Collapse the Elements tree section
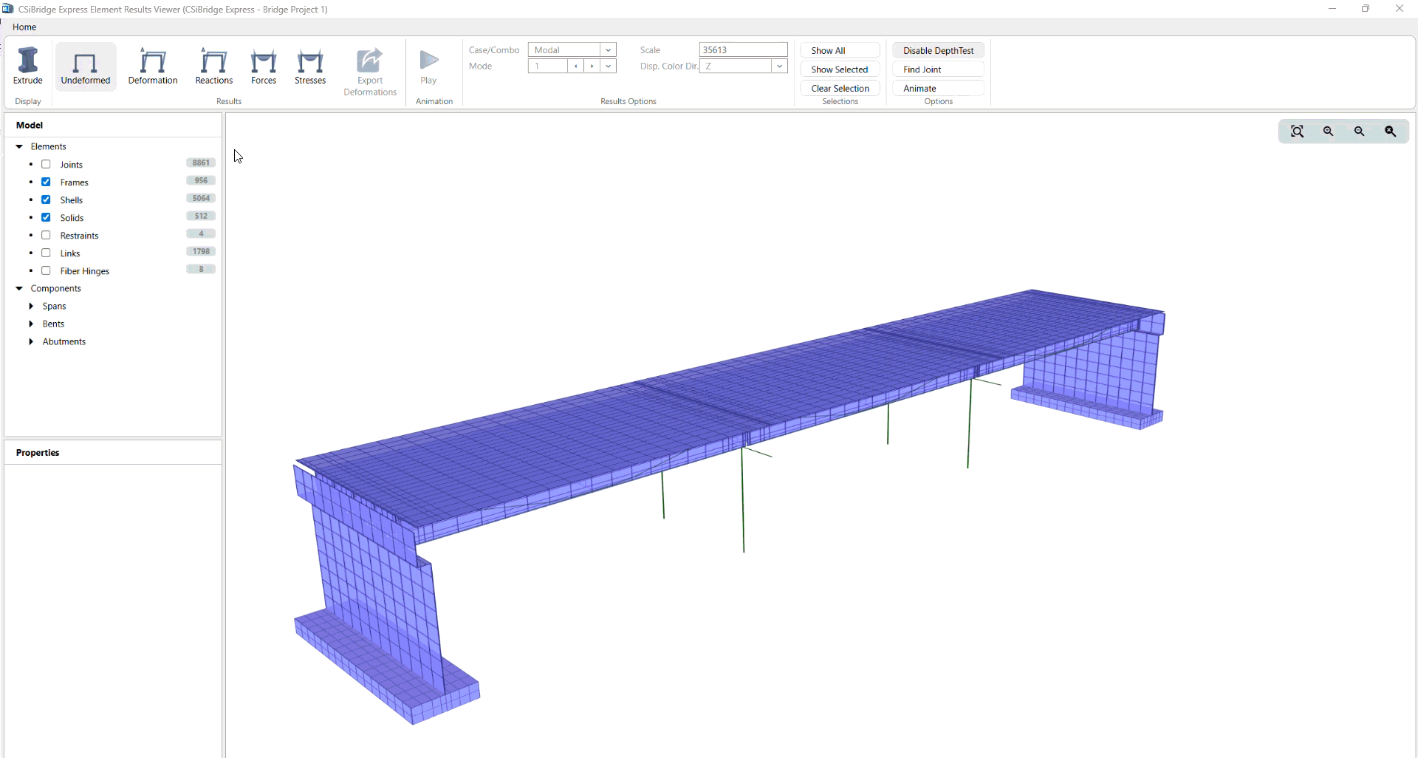The image size is (1418, 758). pos(19,146)
